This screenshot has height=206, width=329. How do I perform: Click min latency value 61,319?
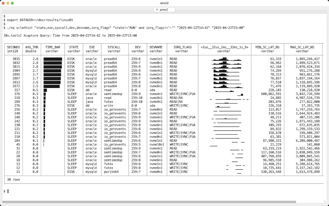[276, 59]
